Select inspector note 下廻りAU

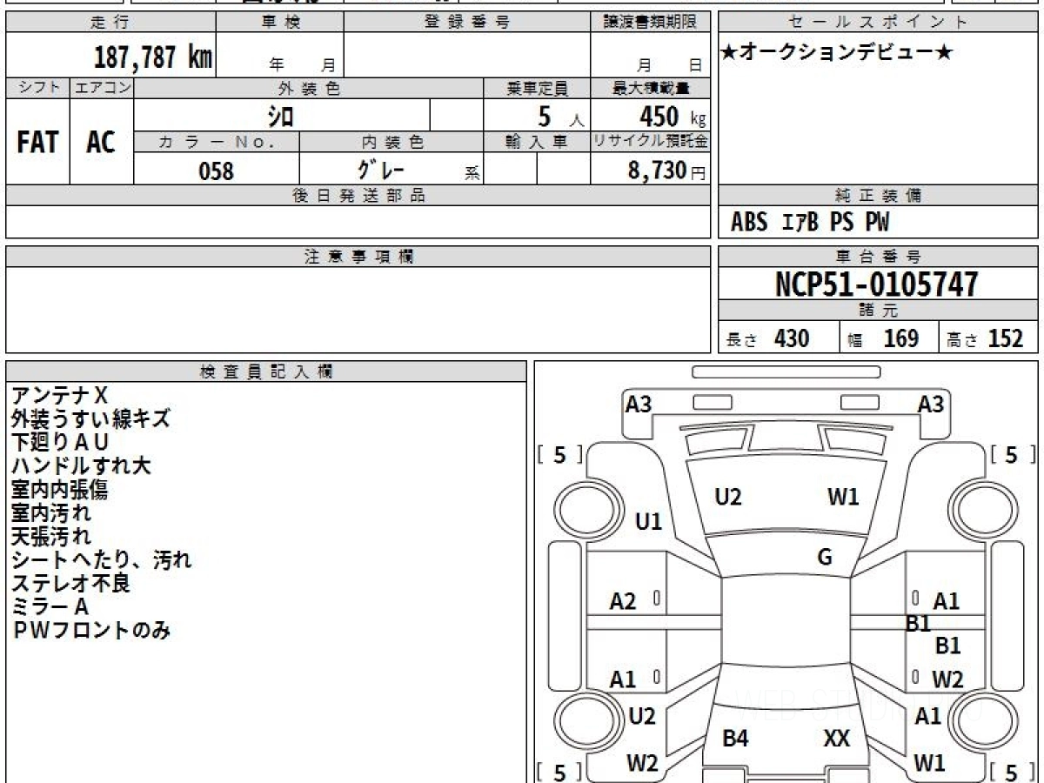tap(60, 443)
